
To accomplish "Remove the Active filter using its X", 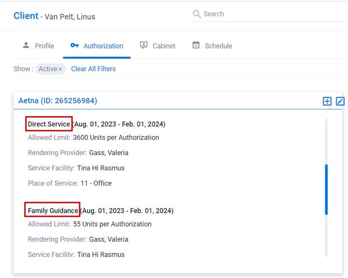I will coord(60,69).
